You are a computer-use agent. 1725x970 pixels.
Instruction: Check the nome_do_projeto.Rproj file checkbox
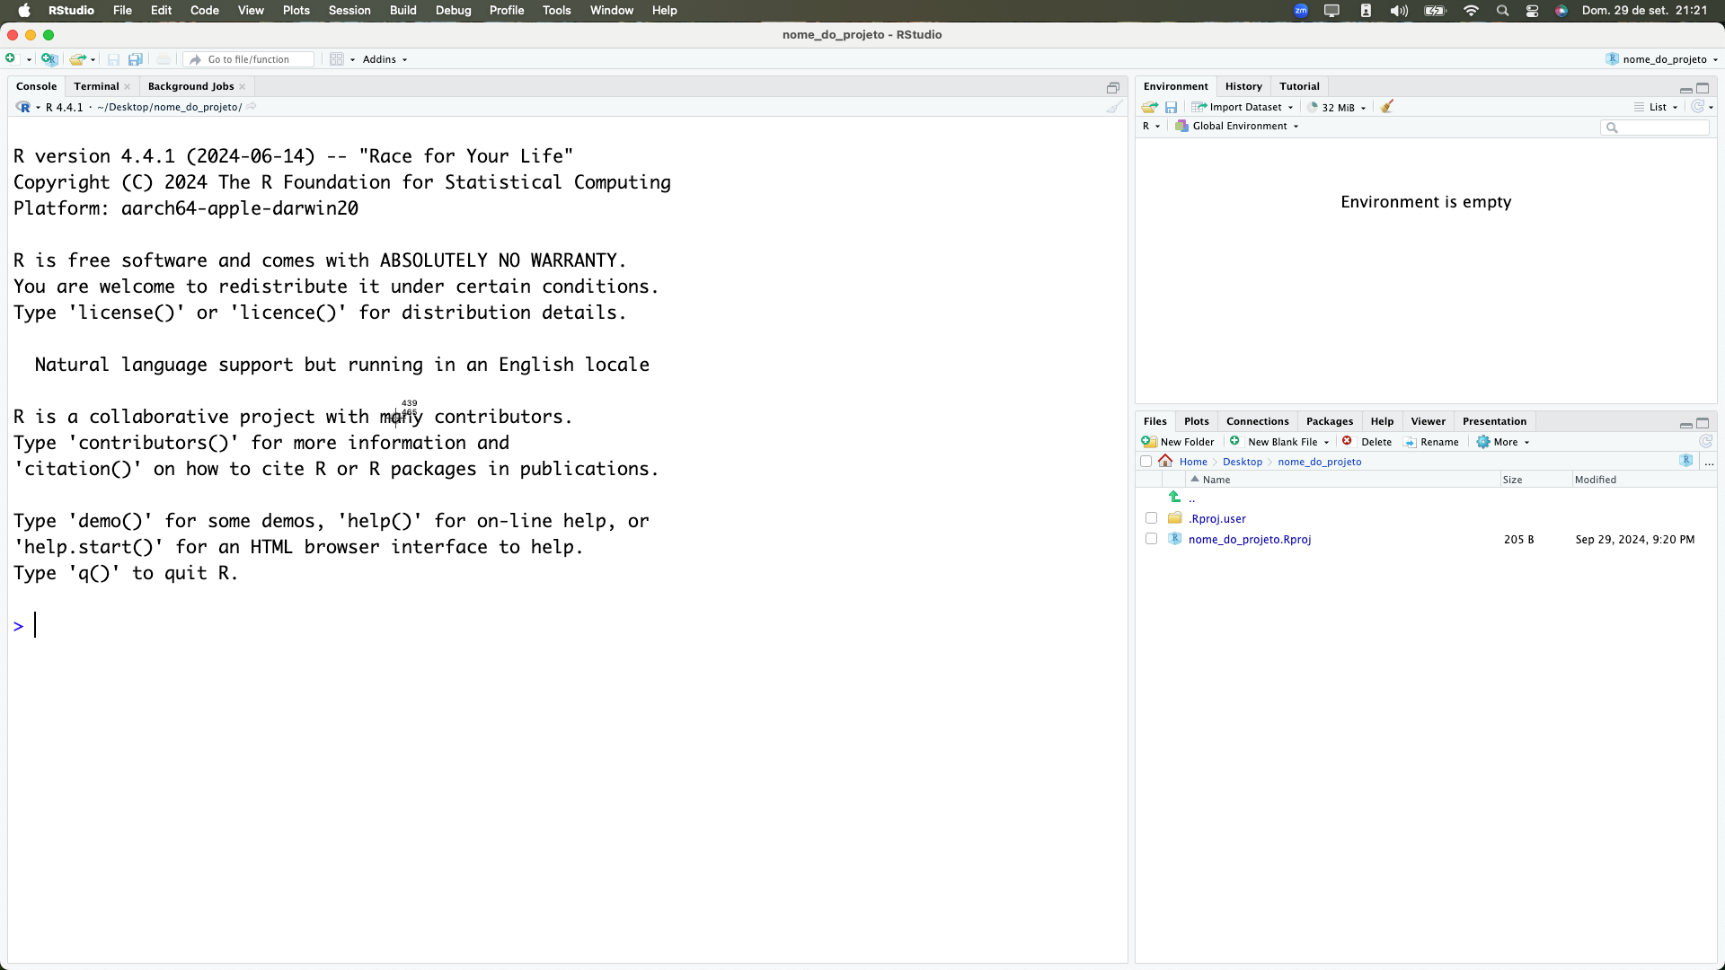click(x=1151, y=539)
